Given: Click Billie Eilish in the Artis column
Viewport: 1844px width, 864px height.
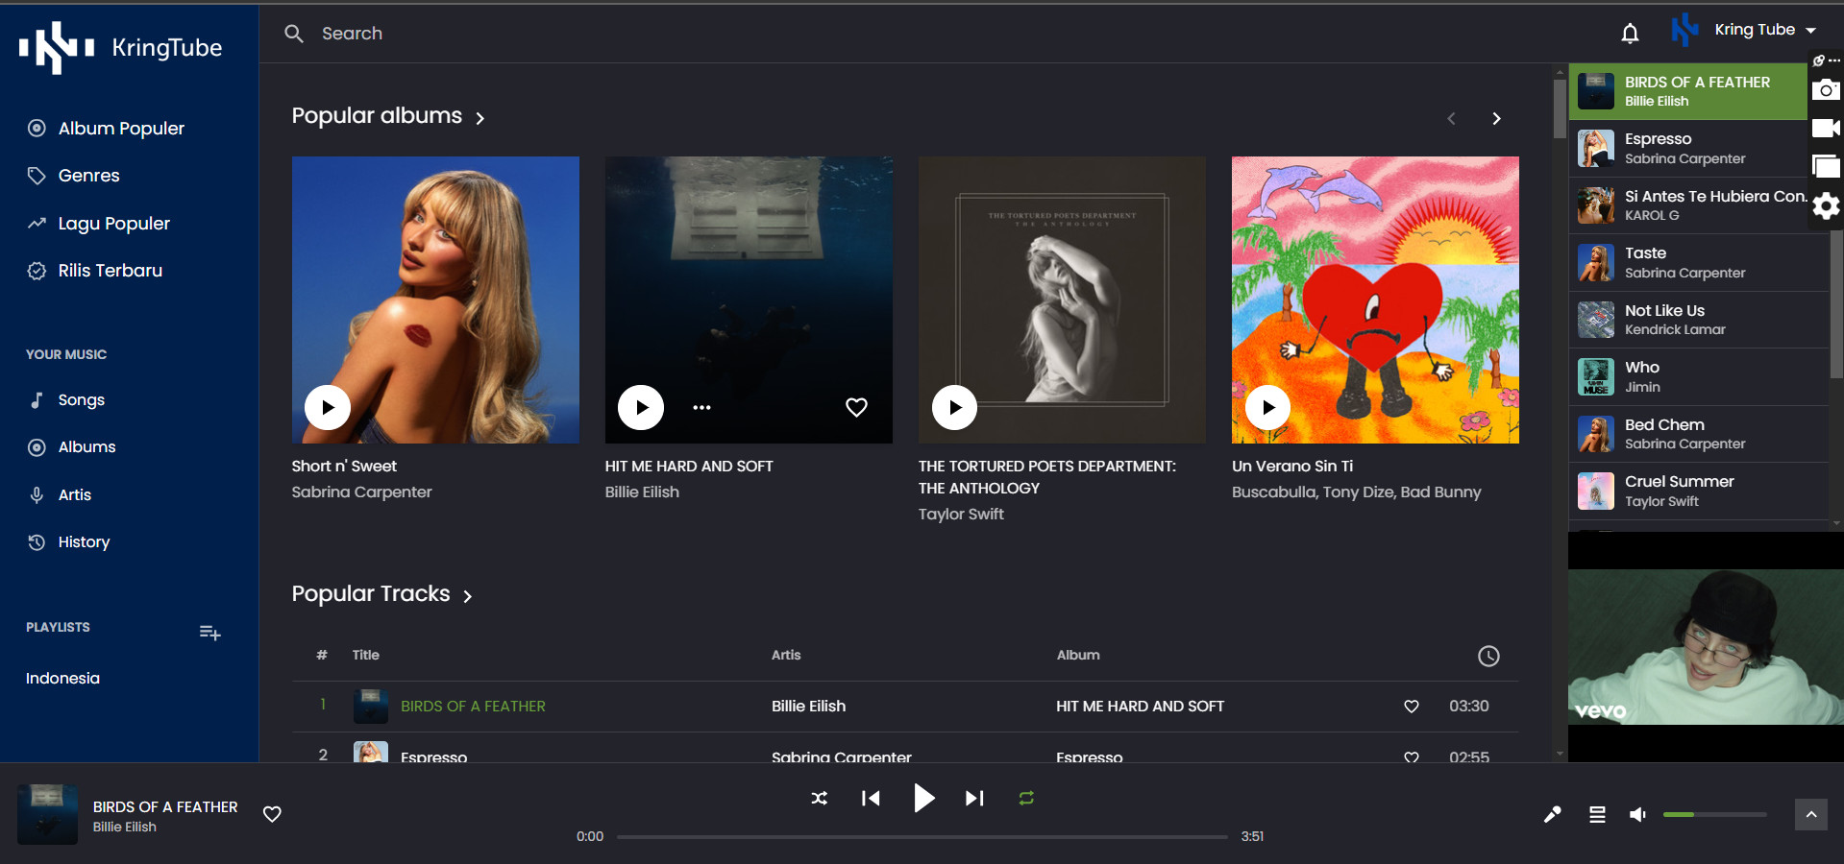Looking at the screenshot, I should (x=808, y=707).
